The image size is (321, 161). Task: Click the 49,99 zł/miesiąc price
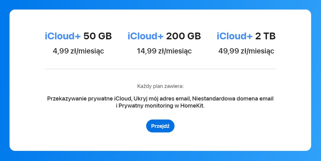point(246,51)
